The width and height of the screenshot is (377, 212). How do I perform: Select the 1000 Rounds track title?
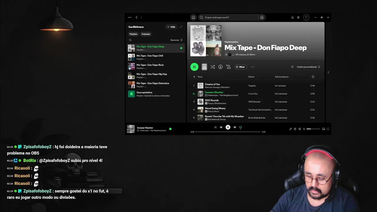(x=212, y=100)
